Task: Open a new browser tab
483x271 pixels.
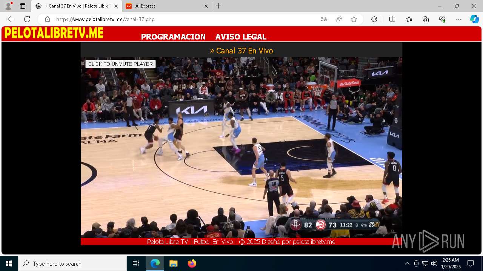Action: point(219,6)
